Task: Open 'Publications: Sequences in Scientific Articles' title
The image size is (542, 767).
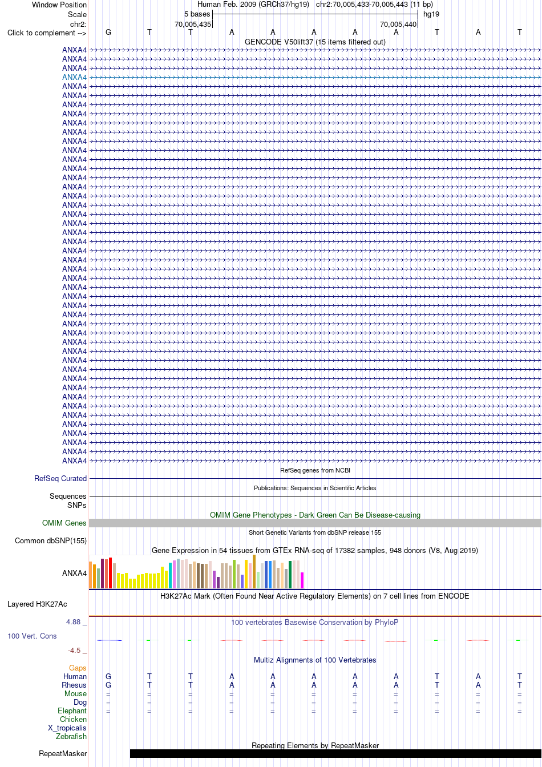Action: [x=315, y=488]
